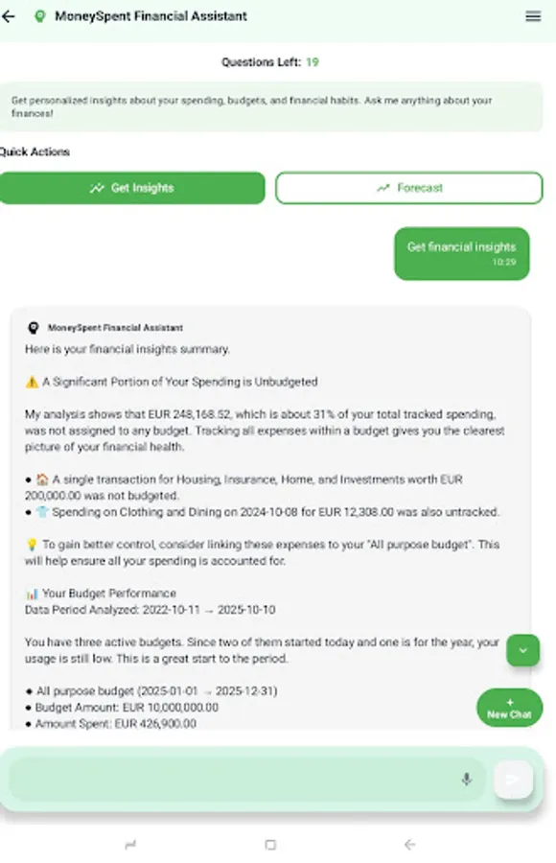Open the hamburger overflow menu
The image size is (556, 863).
click(x=533, y=16)
